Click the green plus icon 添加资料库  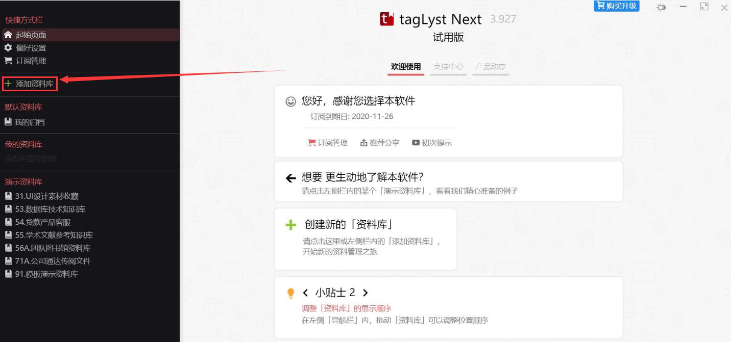click(8, 84)
